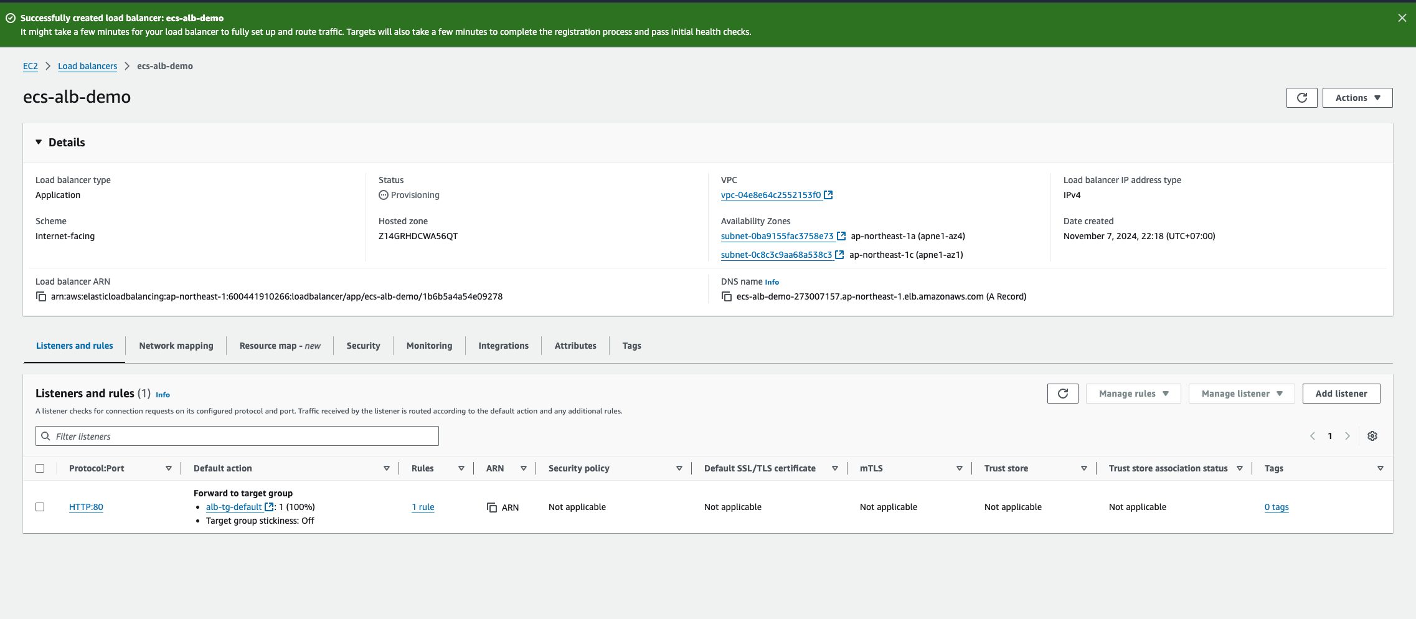The height and width of the screenshot is (619, 1416).
Task: Open the 0 tags link
Action: (1277, 507)
